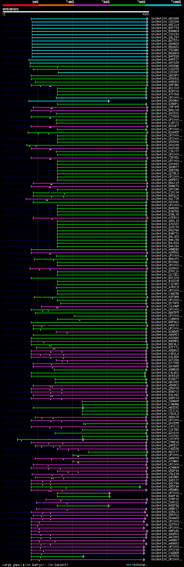Select label UniRef100_C4JHW5
Image resolution: width=184 pixels, height=567 pixels.
tap(165, 306)
